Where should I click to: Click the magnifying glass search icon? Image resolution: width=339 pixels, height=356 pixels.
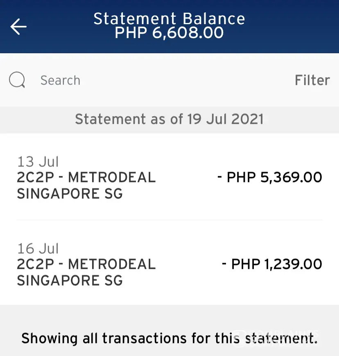point(17,80)
